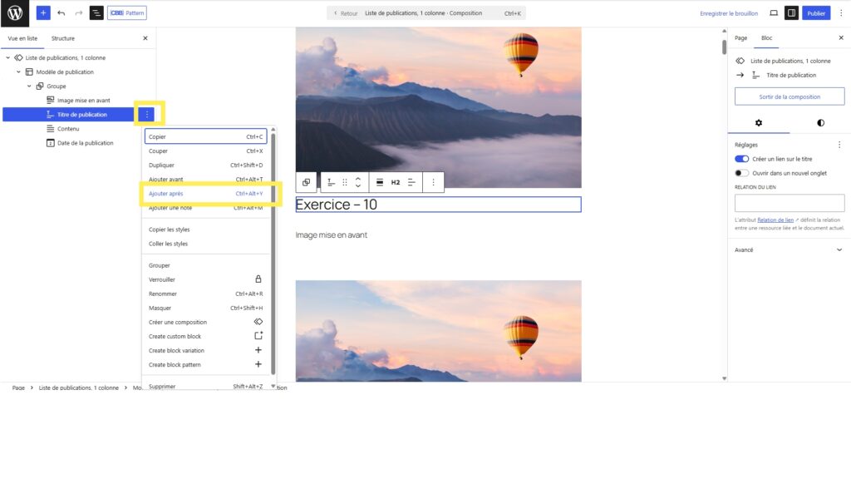The height and width of the screenshot is (479, 851).
Task: Open the device preview icon
Action: click(x=774, y=13)
